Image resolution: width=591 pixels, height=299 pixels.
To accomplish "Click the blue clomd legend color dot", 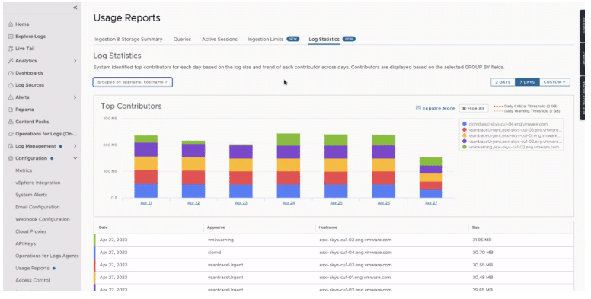I will [464, 124].
